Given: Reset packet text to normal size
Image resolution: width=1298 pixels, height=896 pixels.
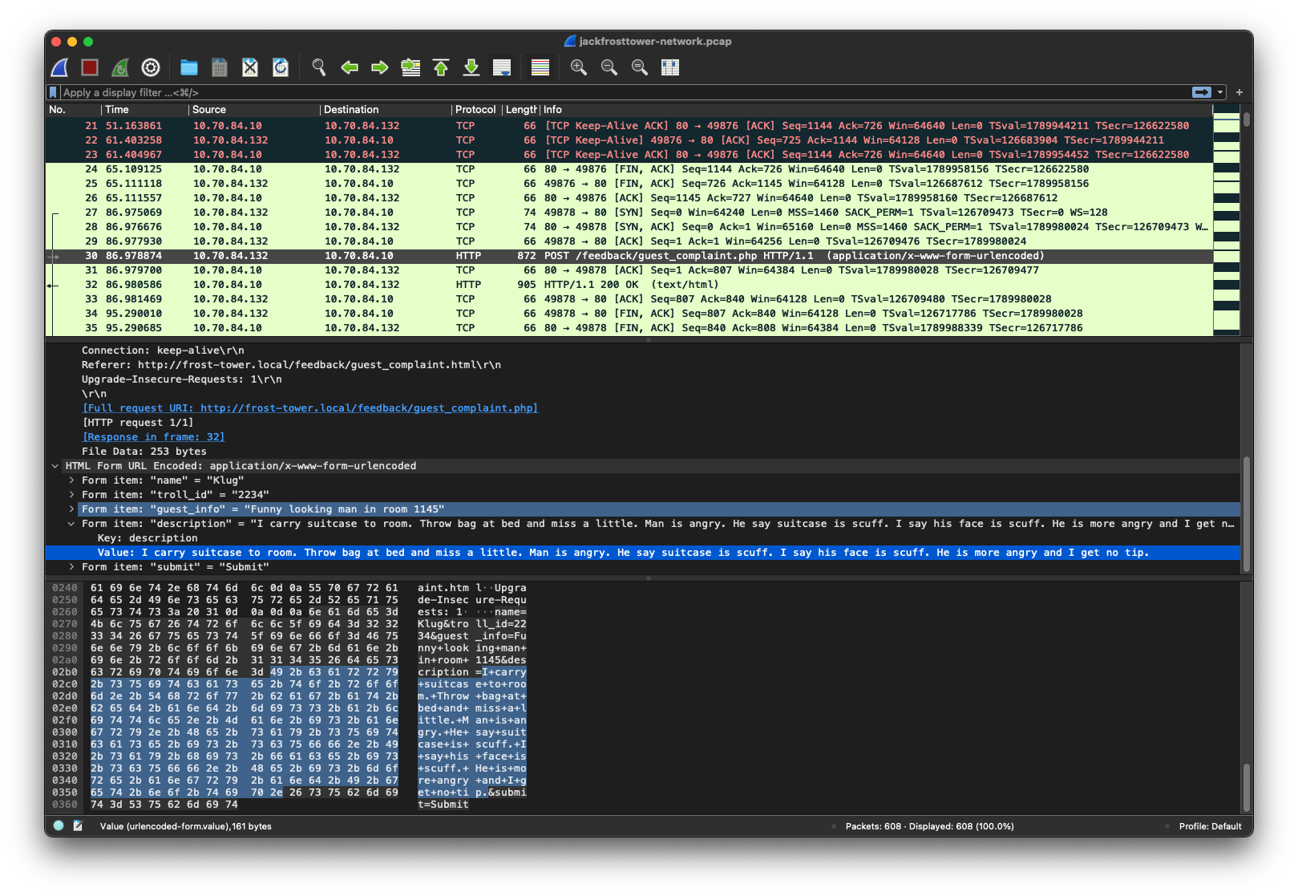Looking at the screenshot, I should pos(640,67).
